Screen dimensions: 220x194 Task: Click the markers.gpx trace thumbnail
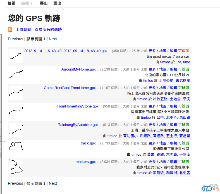click(16, 167)
